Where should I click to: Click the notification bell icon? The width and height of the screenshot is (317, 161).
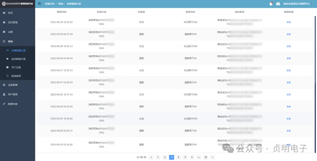271,4
